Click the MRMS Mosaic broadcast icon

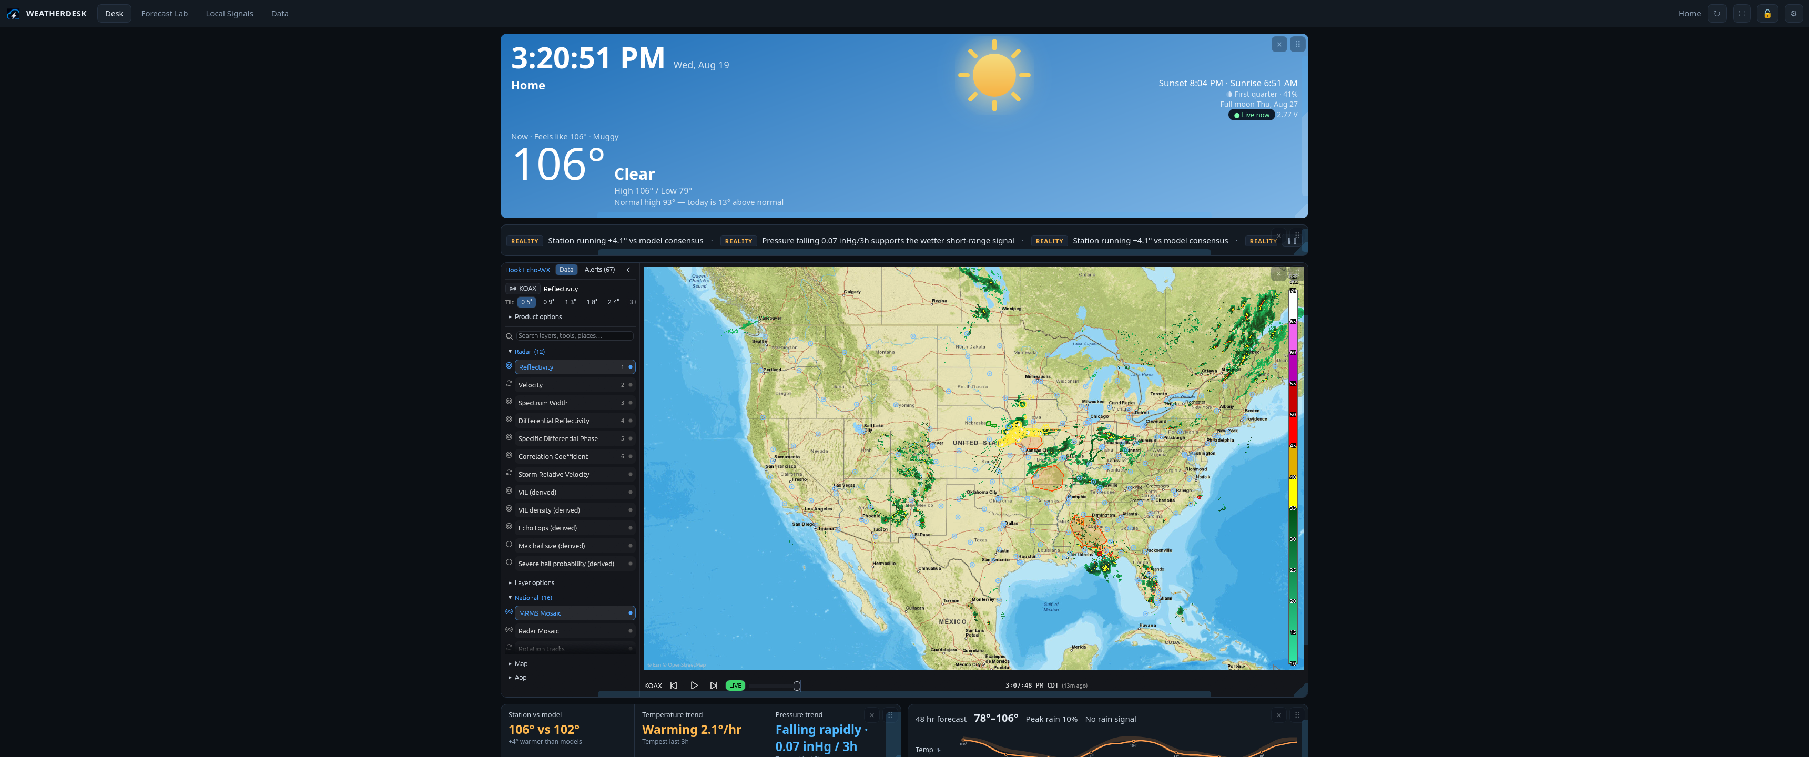(x=509, y=611)
